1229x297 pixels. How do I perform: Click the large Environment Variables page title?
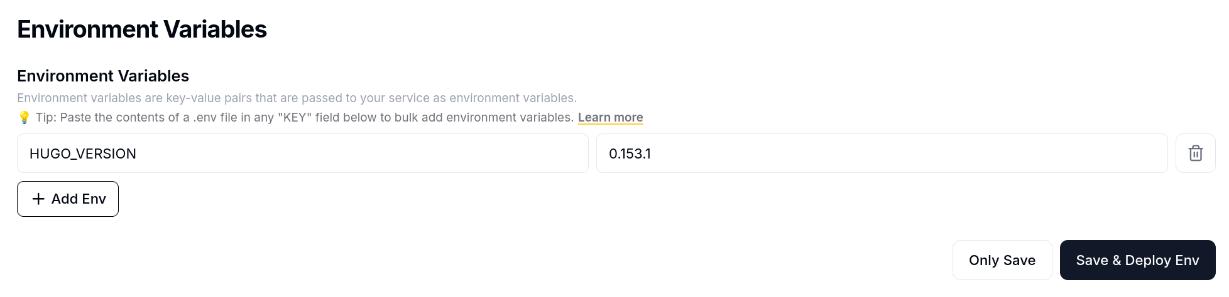[142, 29]
